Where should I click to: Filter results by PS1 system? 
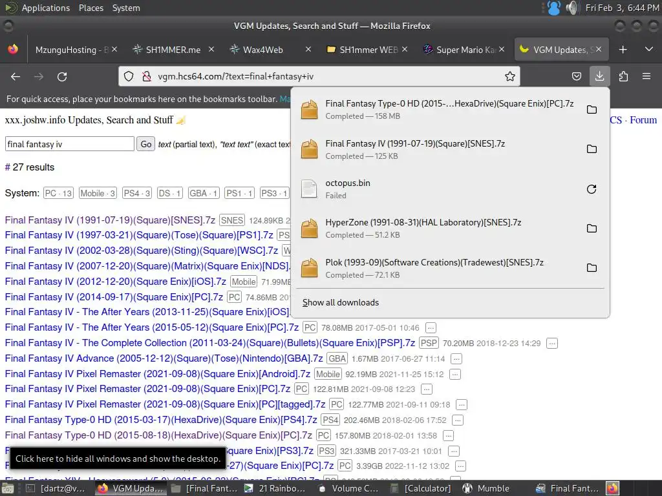tap(239, 193)
